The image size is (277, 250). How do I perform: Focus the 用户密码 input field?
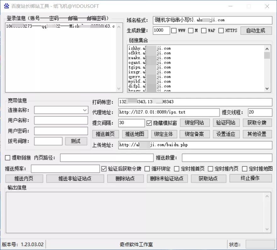(x=61, y=131)
